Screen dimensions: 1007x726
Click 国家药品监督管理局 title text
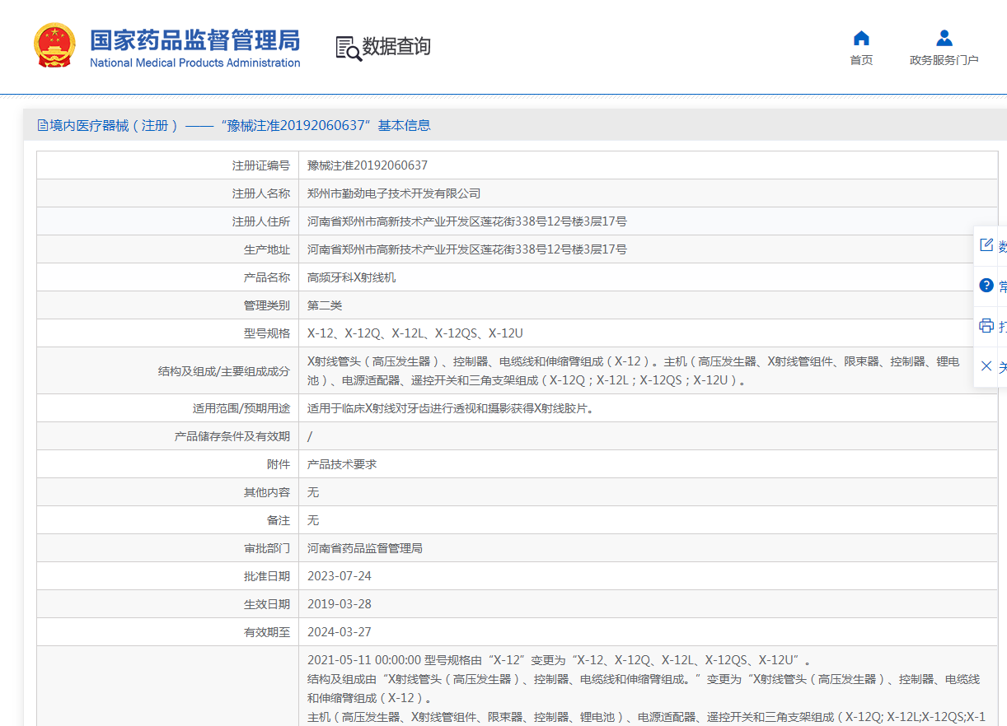pyautogui.click(x=194, y=40)
